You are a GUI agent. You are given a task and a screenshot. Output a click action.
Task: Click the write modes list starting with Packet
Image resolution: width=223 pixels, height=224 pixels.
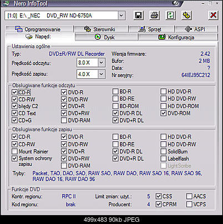tap(117, 176)
